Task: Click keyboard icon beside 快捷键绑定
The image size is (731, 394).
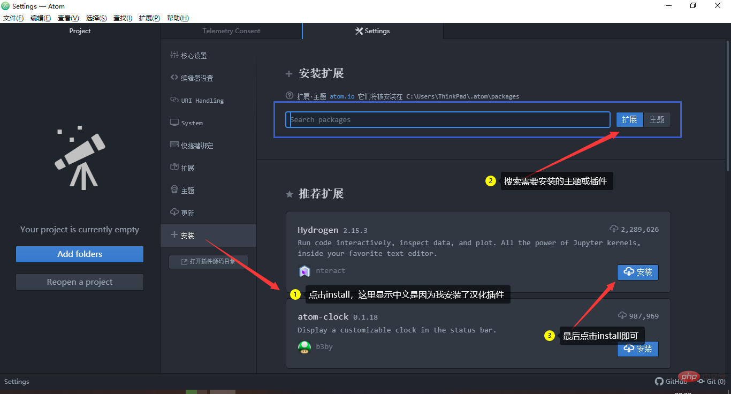Action: tap(174, 145)
